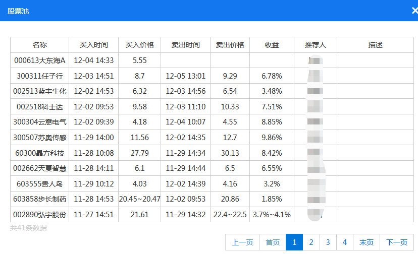Click buy price 20.45~20.47
Image resolution: width=418 pixels, height=254 pixels.
[x=140, y=199]
